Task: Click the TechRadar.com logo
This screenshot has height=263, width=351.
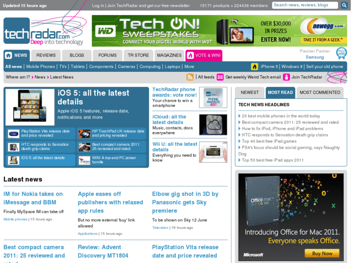Action: coord(44,31)
